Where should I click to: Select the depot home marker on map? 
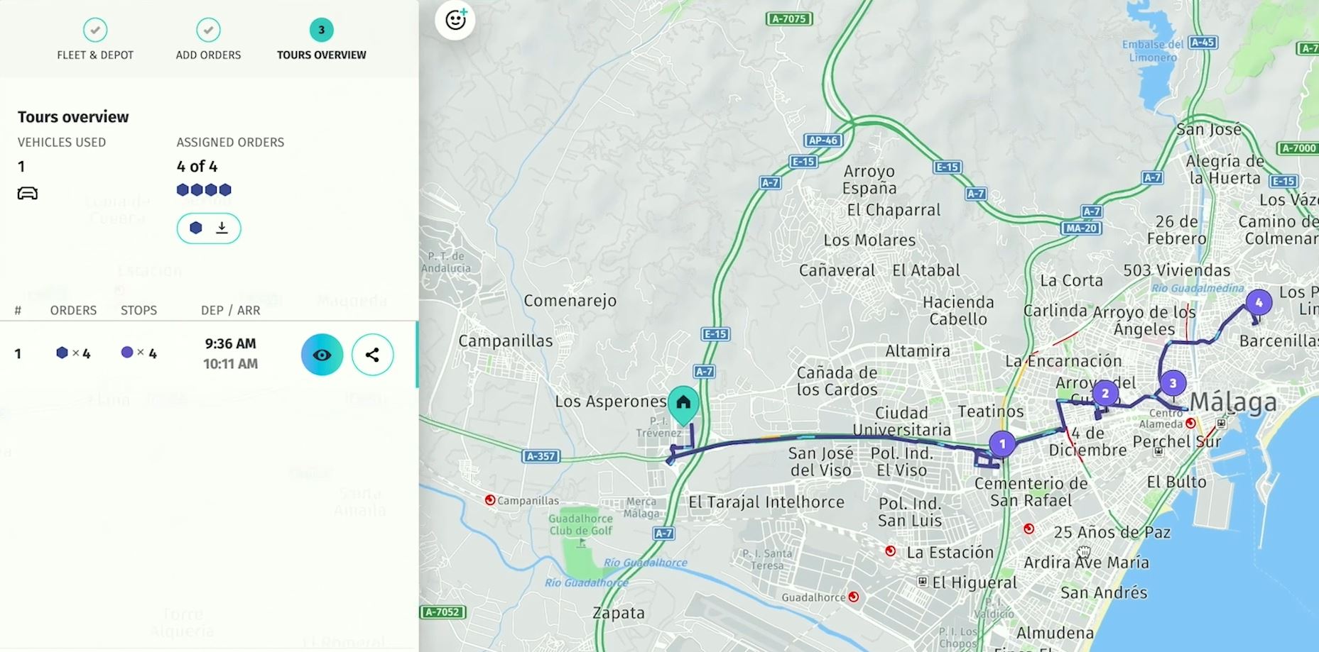click(x=683, y=404)
